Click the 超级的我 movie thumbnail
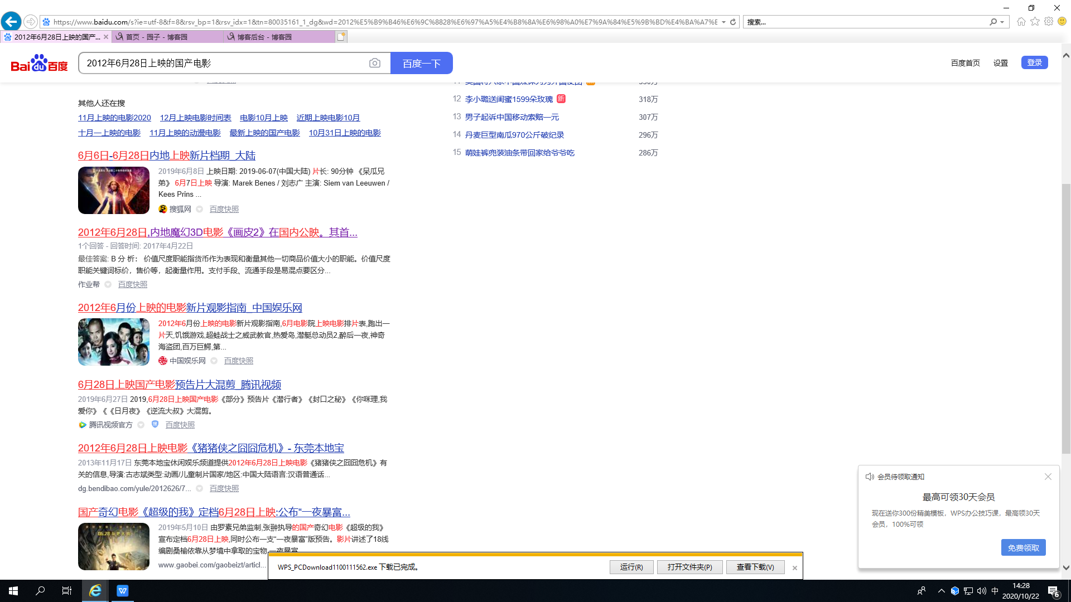 point(114,546)
